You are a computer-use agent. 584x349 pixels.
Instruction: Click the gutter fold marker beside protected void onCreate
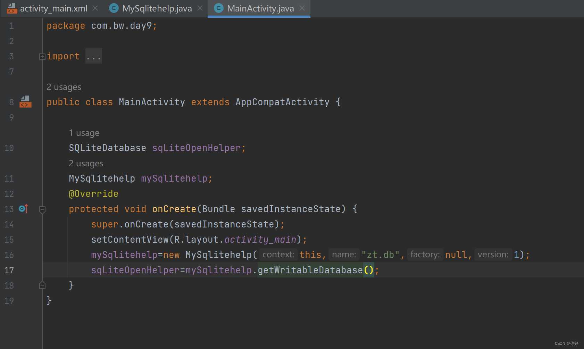(x=42, y=209)
